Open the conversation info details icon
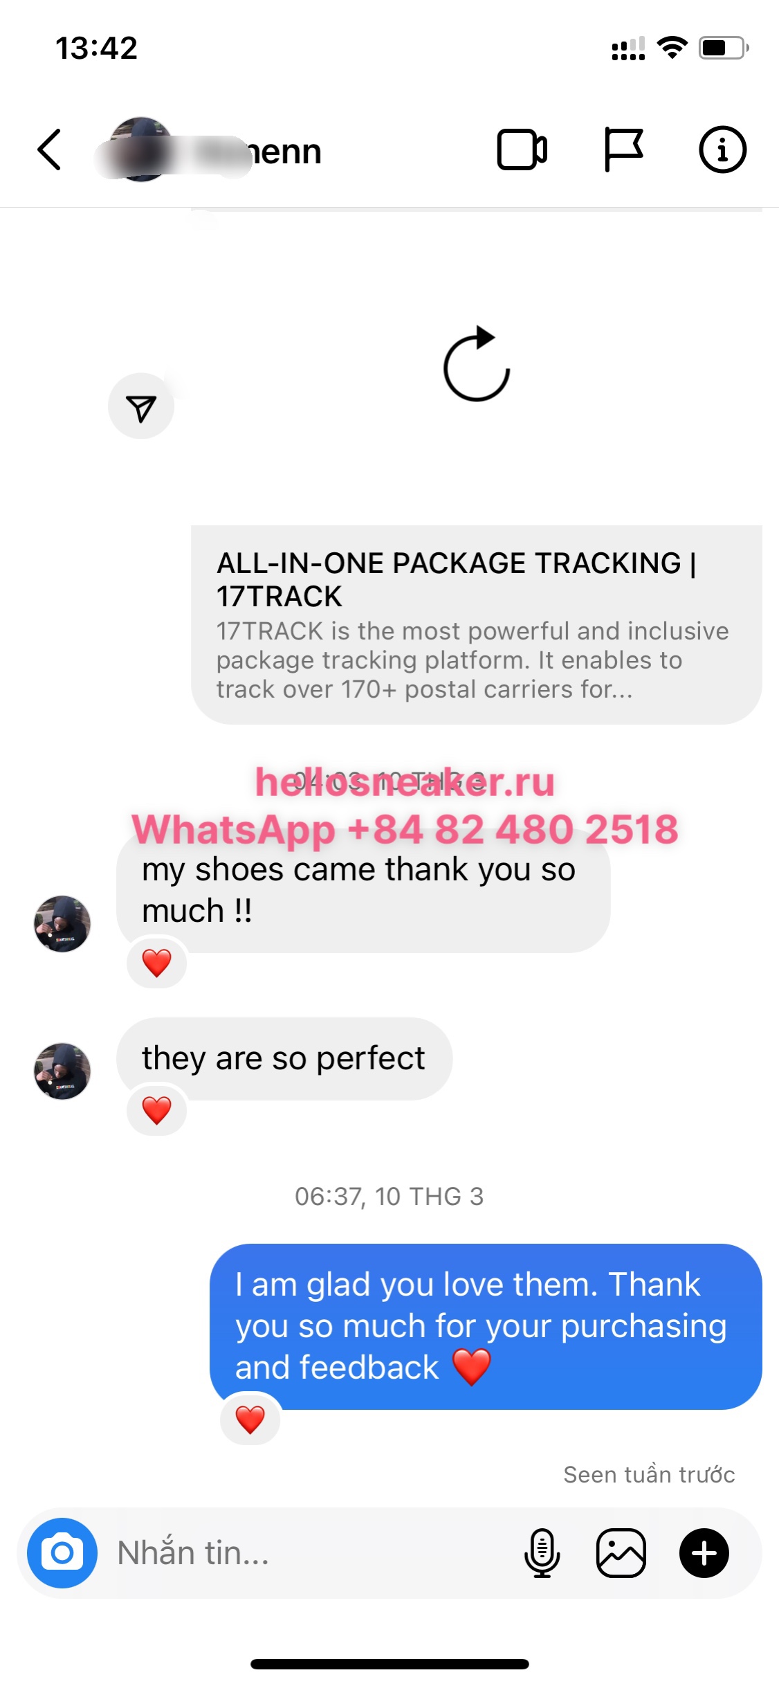 [x=722, y=149]
